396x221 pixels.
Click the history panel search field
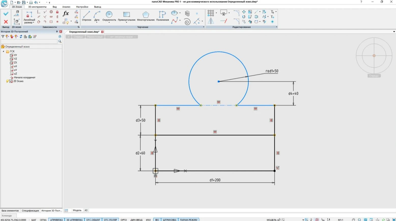29,41
